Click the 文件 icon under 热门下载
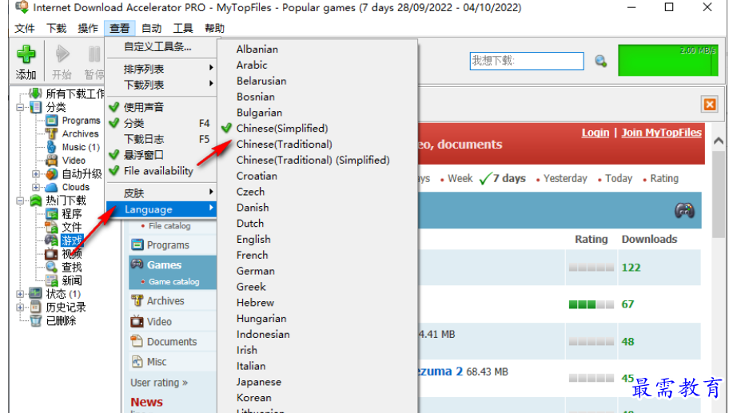This screenshot has height=413, width=729. click(52, 227)
